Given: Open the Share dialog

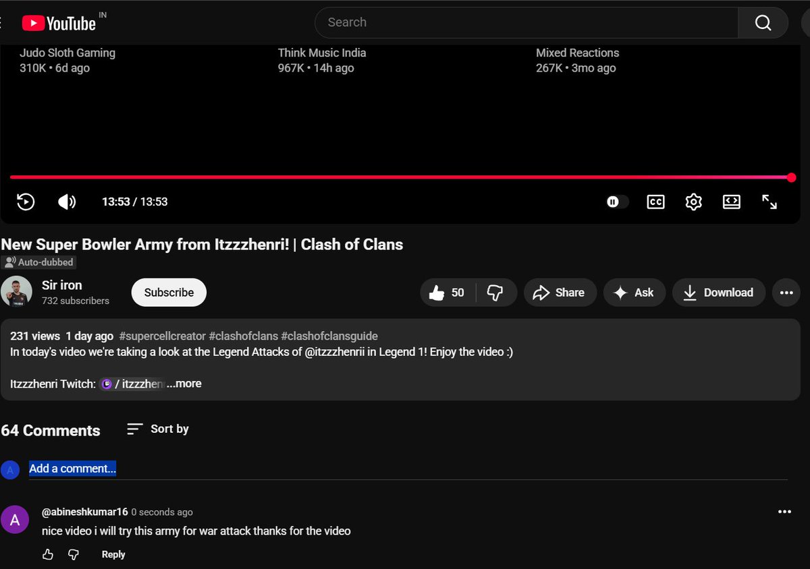Looking at the screenshot, I should (560, 293).
